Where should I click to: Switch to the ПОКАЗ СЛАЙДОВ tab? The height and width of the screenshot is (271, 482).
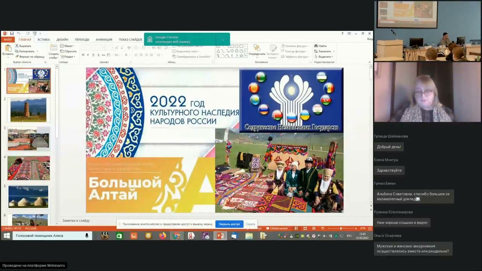coord(130,40)
